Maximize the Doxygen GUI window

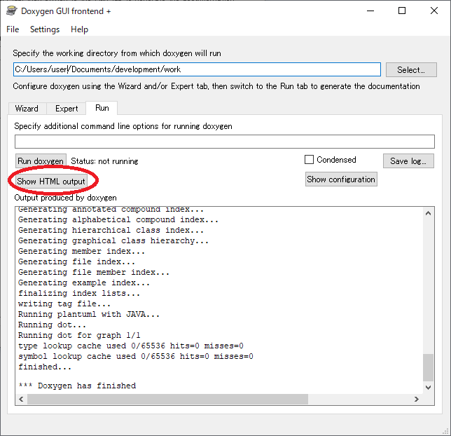[x=402, y=11]
